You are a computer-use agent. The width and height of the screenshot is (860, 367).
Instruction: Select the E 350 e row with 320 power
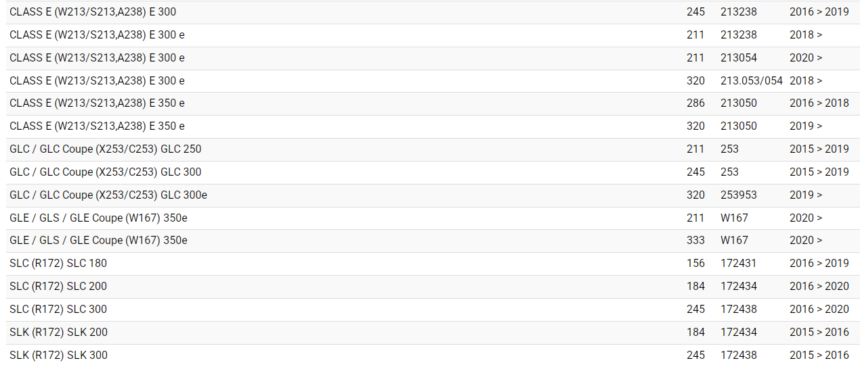[x=97, y=126]
